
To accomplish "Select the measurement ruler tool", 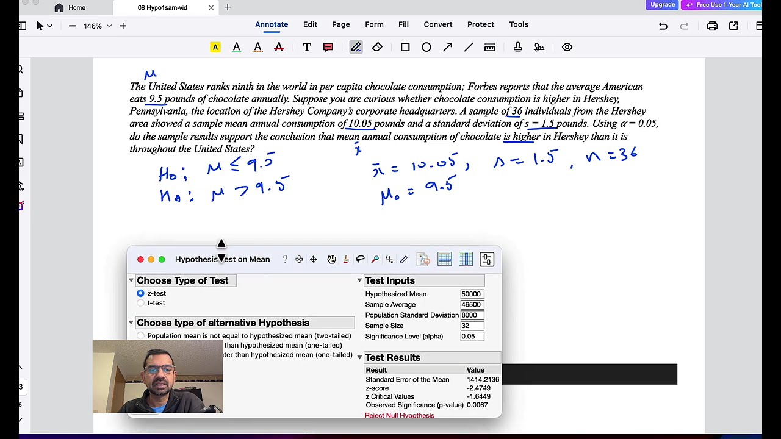I will pos(490,47).
